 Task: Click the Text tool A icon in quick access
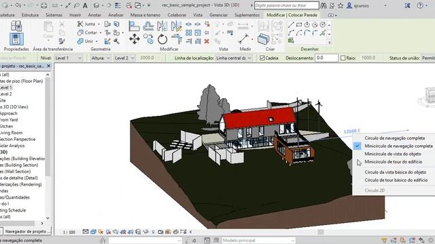point(85,5)
